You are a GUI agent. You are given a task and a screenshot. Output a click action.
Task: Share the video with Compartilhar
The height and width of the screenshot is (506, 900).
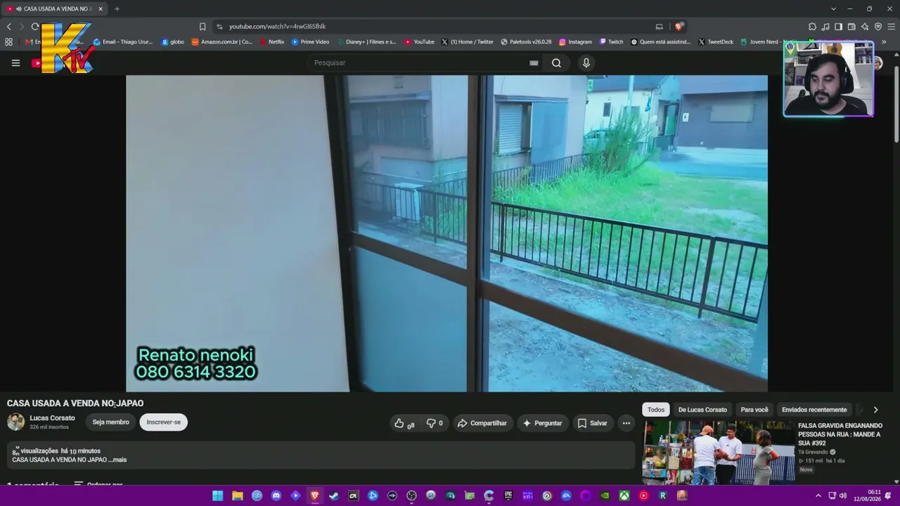pos(482,423)
